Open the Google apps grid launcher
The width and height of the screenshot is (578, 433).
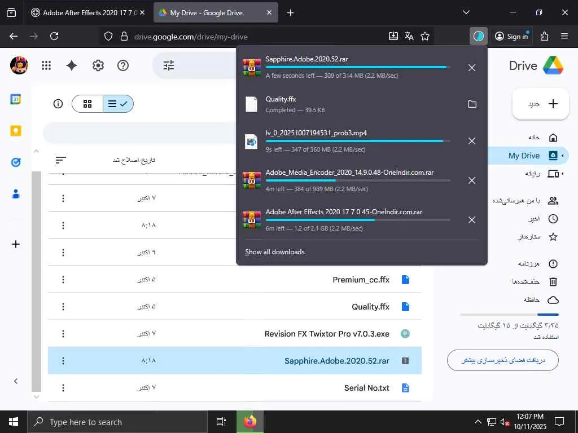[x=46, y=65]
